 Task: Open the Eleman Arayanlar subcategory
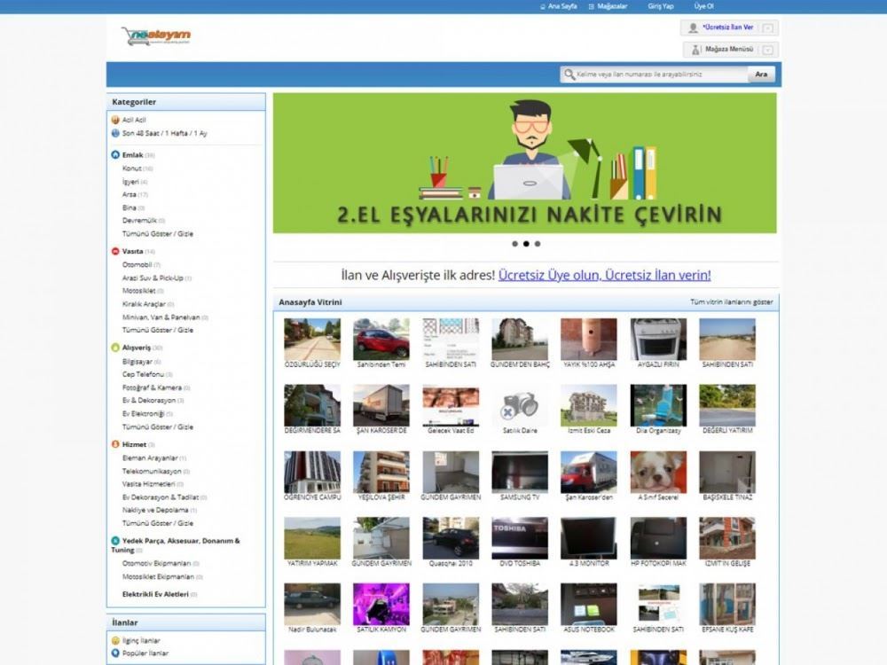[150, 458]
